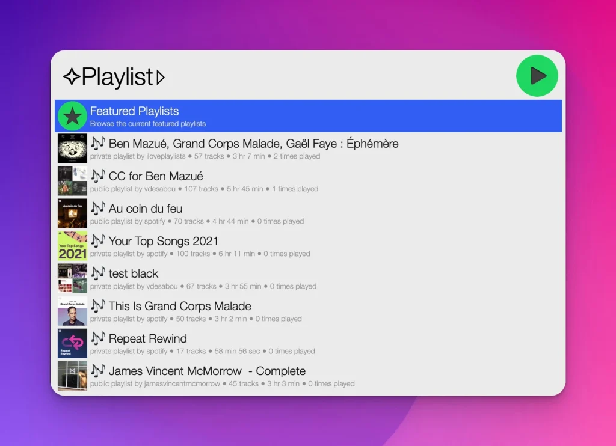
Task: Click the triangle icon right of the Playlist title
Action: click(160, 77)
